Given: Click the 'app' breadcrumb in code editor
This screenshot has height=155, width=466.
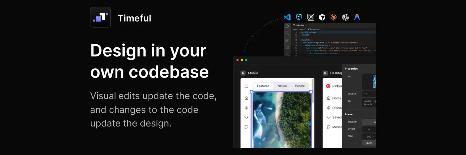Looking at the screenshot, I should (295, 29).
